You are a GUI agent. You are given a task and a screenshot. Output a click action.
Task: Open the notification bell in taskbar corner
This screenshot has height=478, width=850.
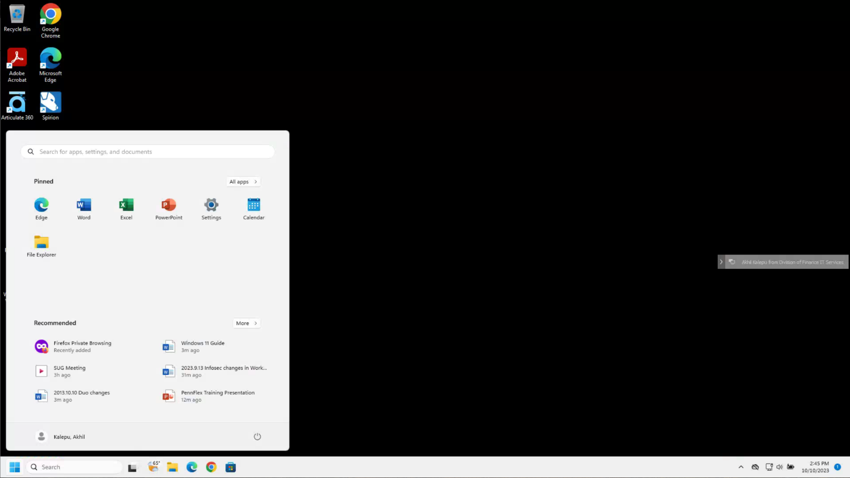pyautogui.click(x=837, y=467)
